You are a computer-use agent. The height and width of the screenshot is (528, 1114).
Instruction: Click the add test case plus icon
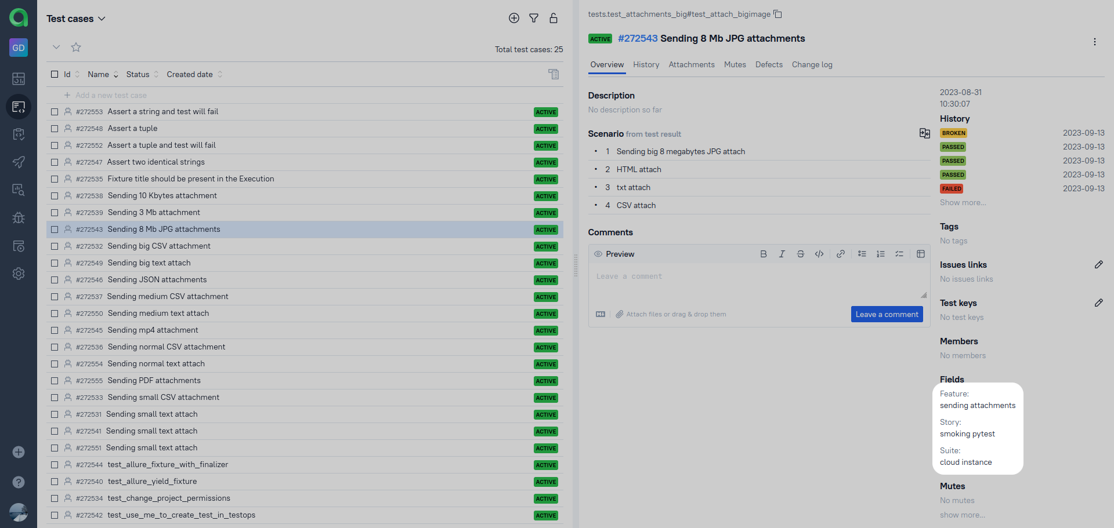click(513, 19)
